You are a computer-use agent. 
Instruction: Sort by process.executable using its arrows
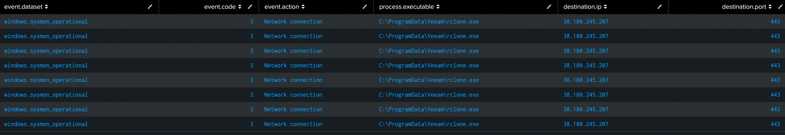pyautogui.click(x=438, y=7)
